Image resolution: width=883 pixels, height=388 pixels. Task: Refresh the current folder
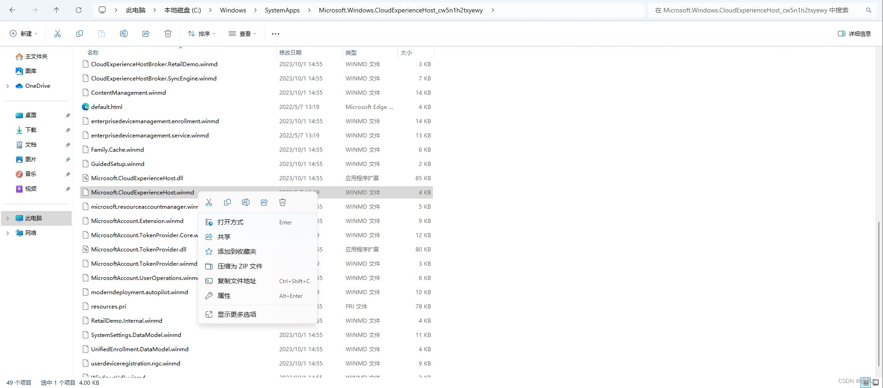(79, 10)
